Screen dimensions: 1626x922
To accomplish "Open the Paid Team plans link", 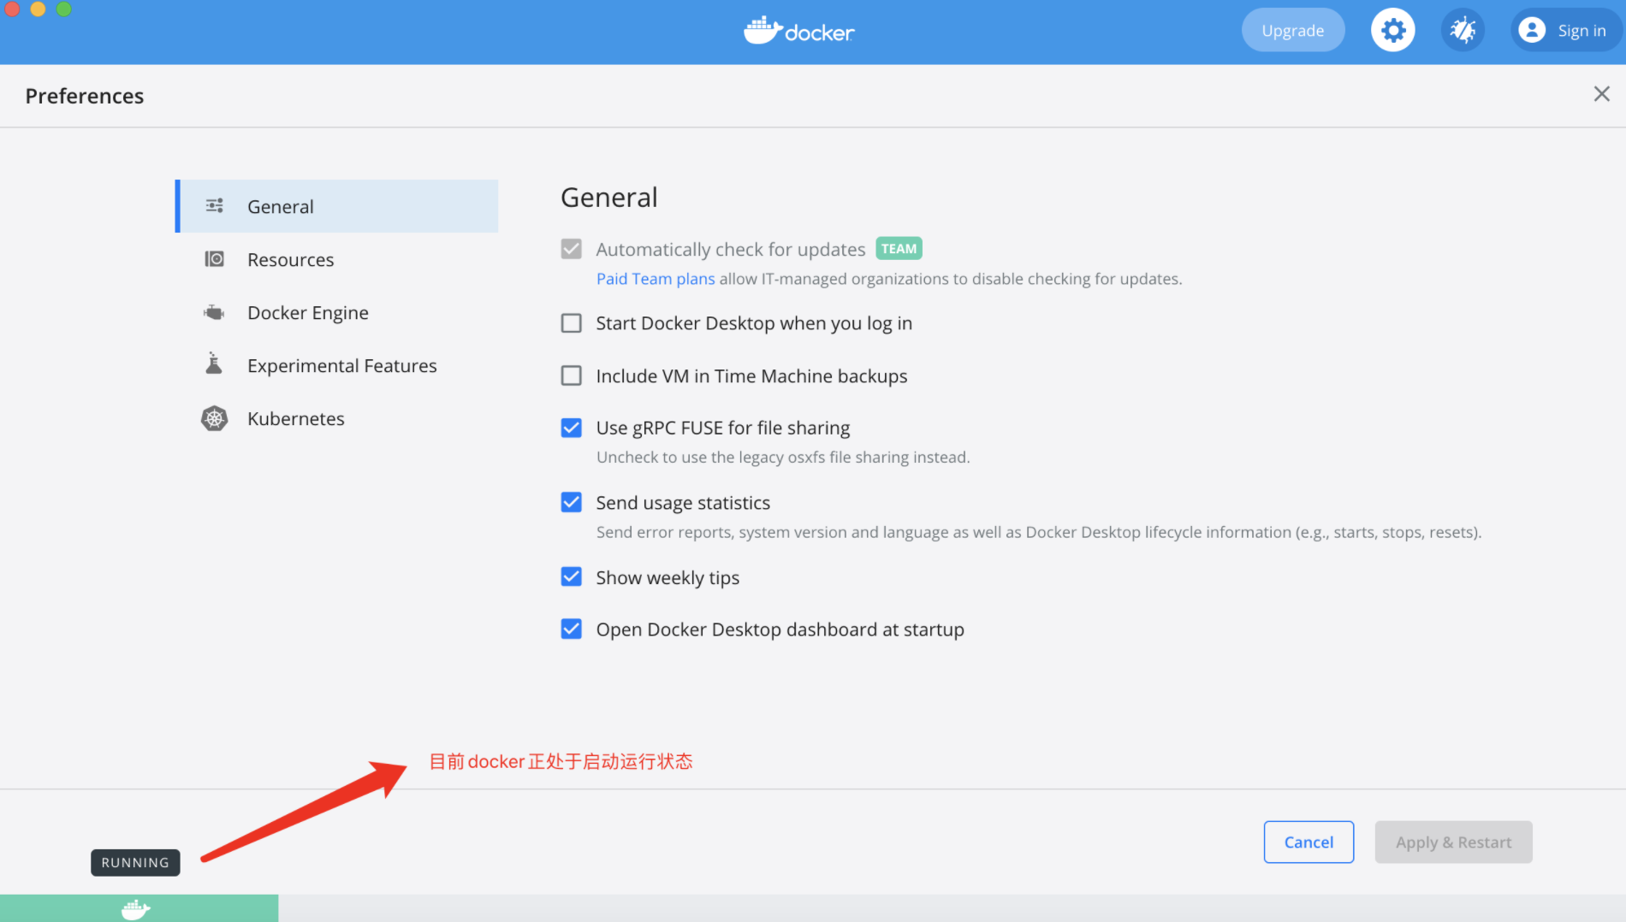I will pos(656,279).
